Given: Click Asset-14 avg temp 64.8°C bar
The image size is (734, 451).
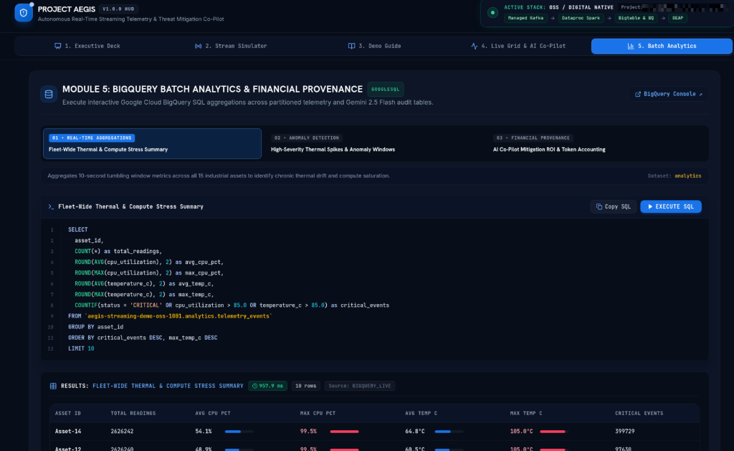Looking at the screenshot, I should [449, 432].
